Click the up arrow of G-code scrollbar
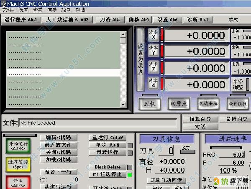 point(123,34)
